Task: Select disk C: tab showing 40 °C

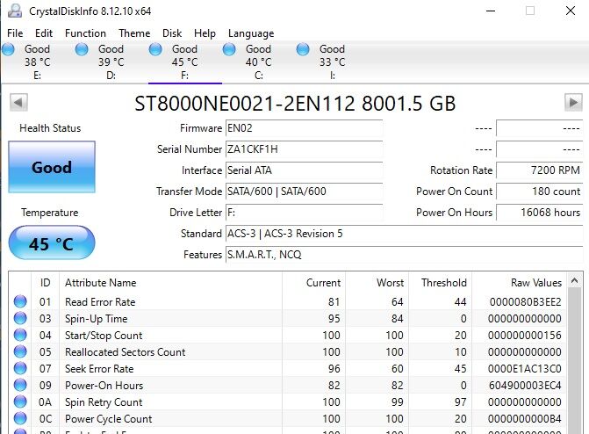Action: (258, 62)
